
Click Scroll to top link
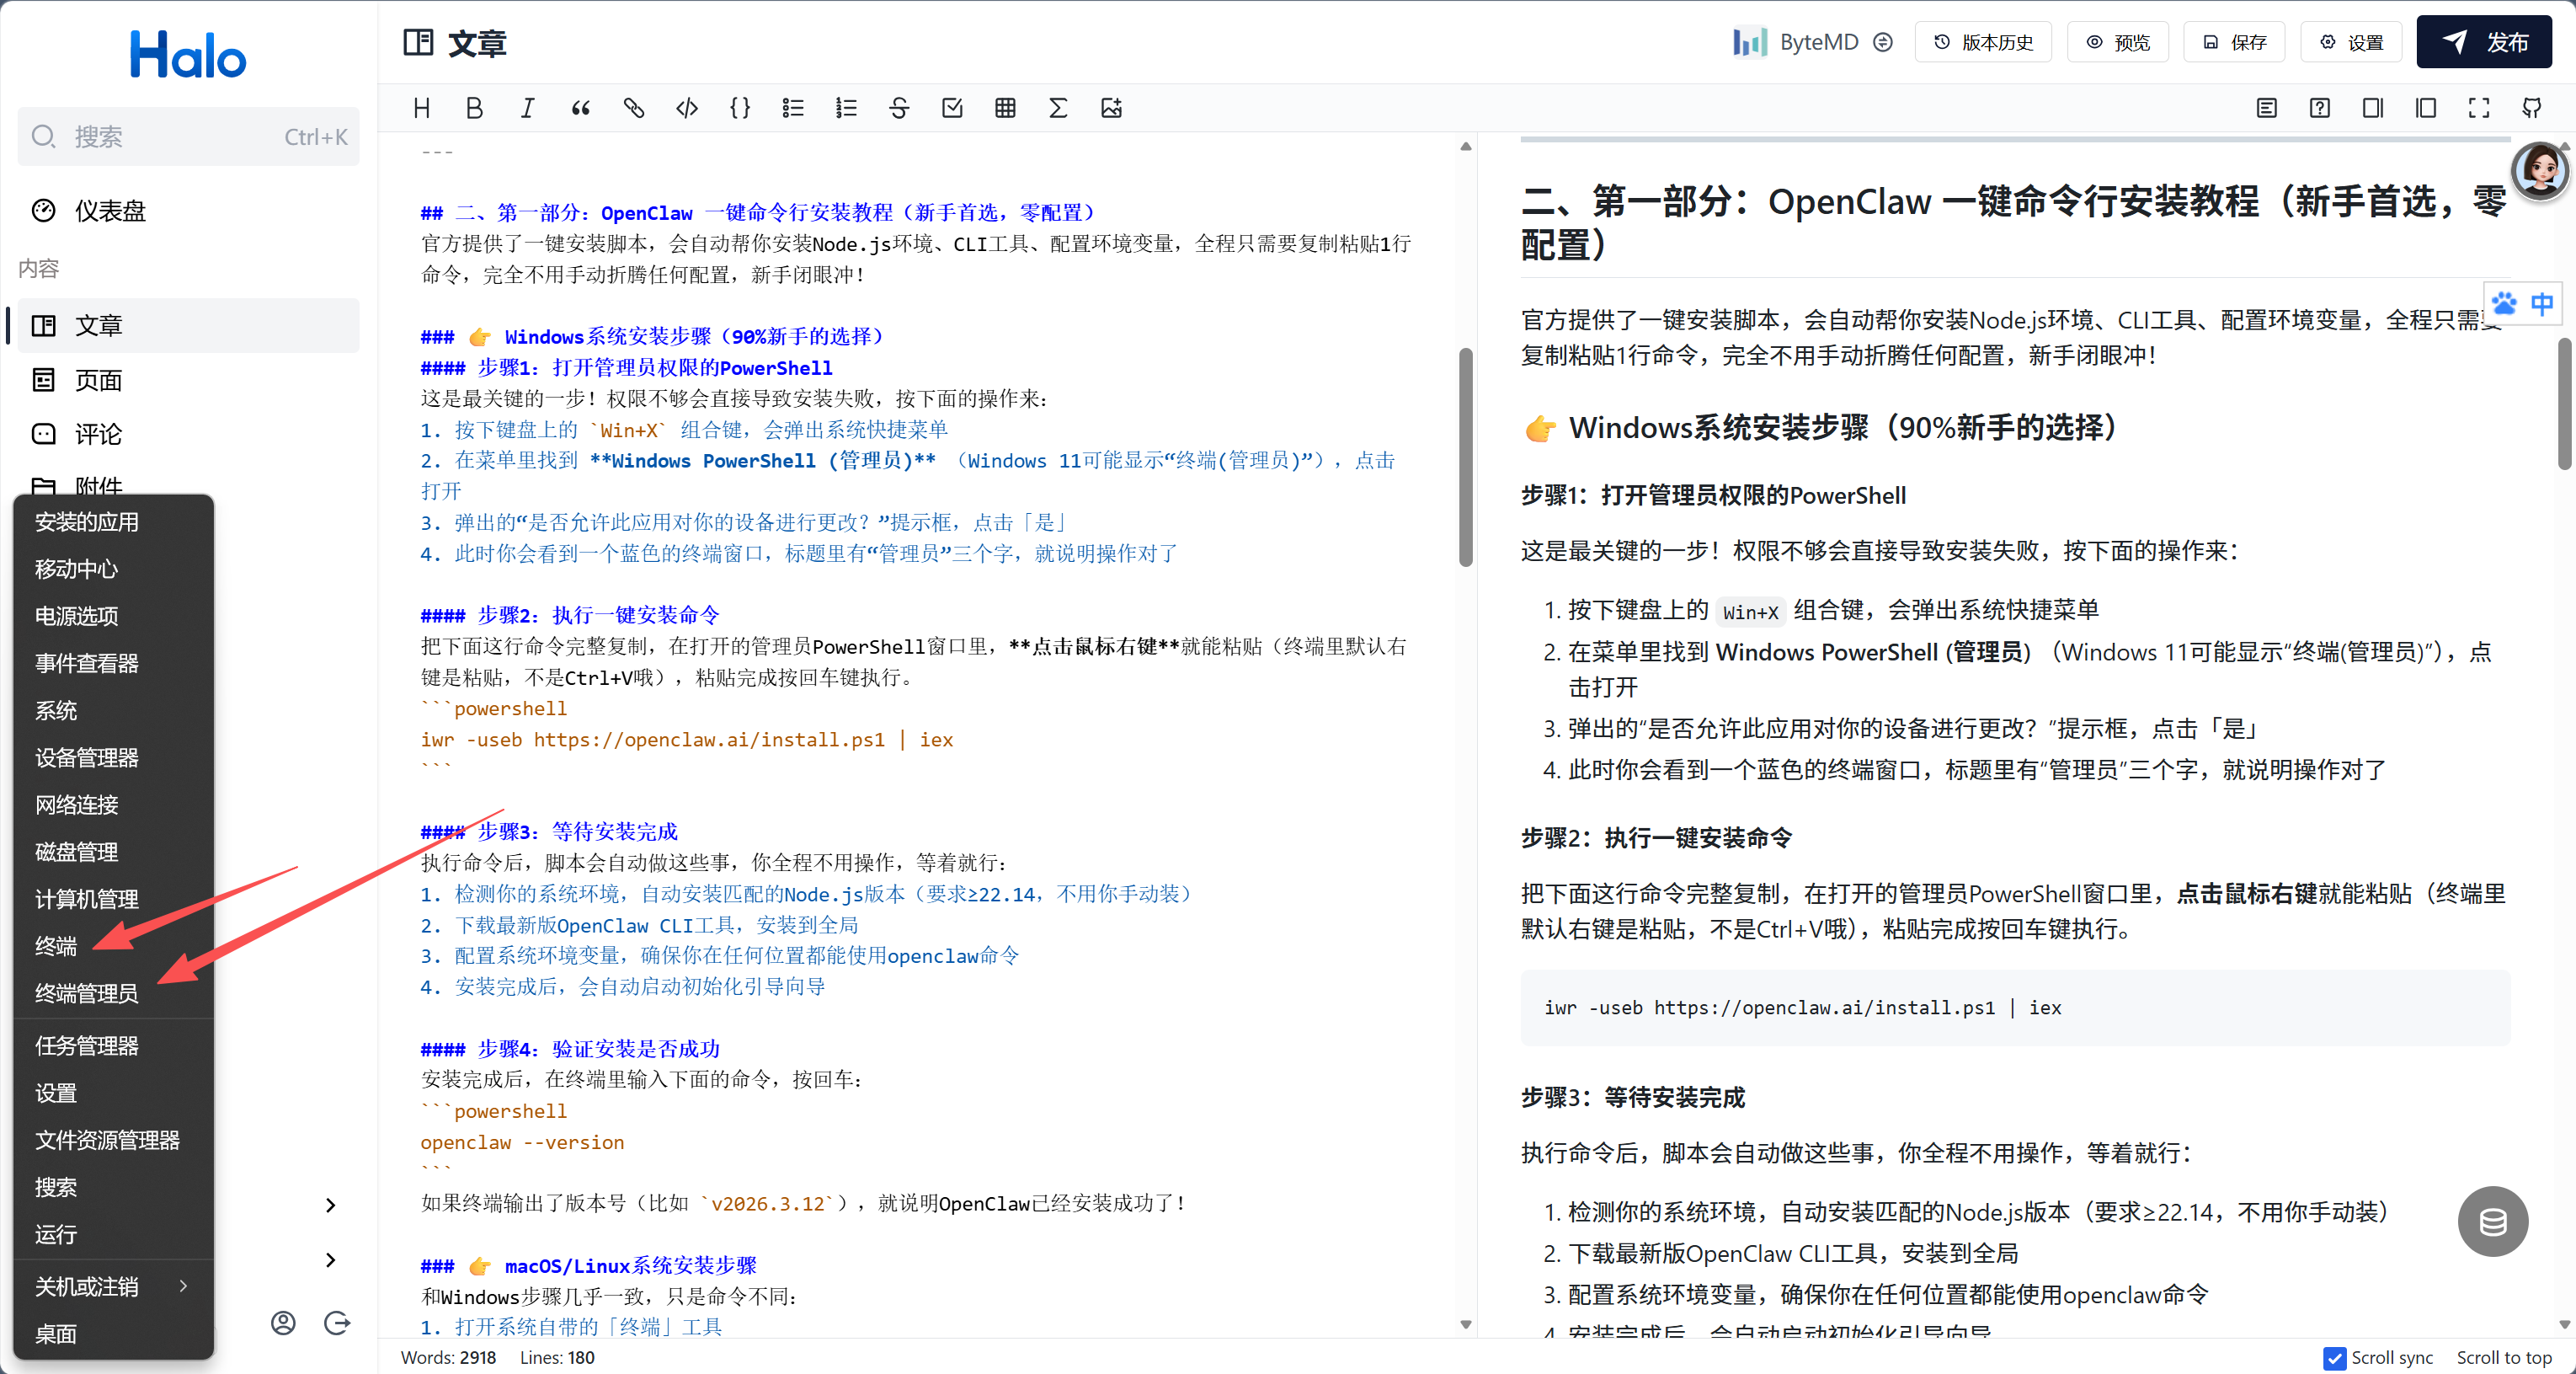click(x=2504, y=1358)
